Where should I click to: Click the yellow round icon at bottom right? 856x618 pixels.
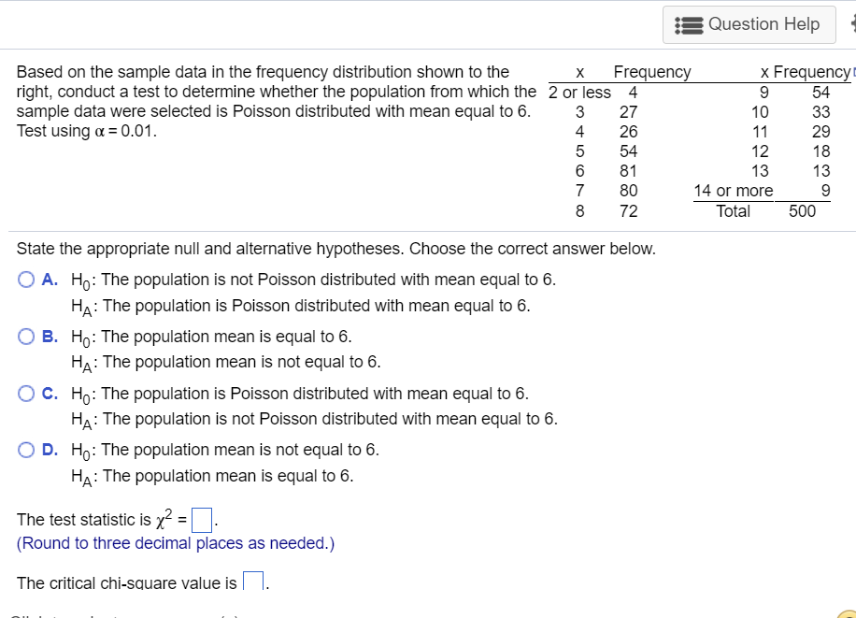[847, 612]
